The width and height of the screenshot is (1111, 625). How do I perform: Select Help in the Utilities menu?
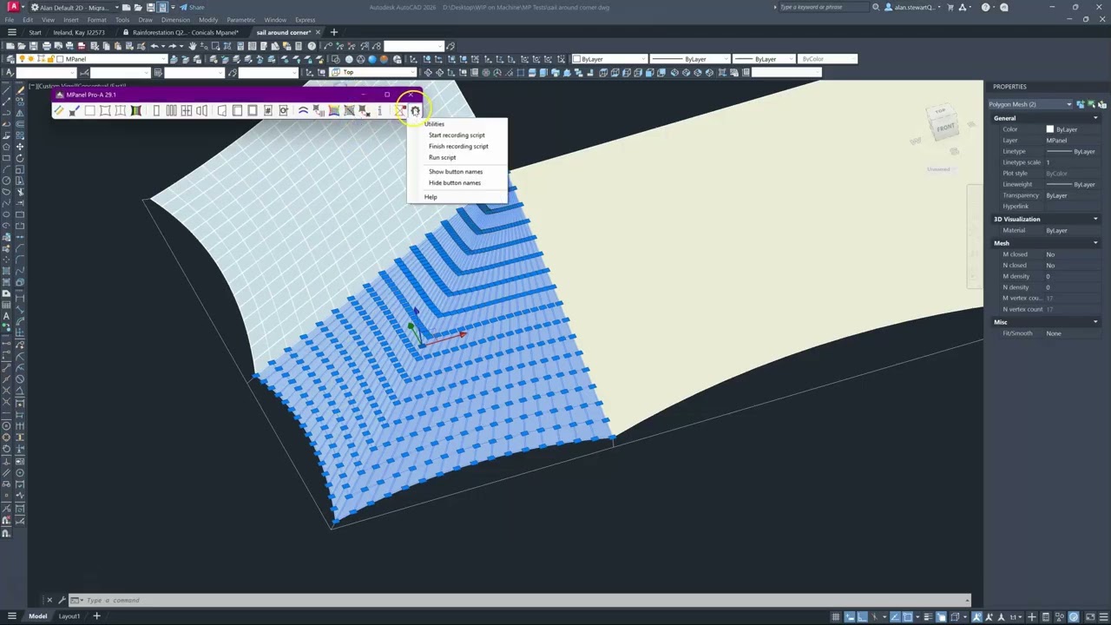431,196
